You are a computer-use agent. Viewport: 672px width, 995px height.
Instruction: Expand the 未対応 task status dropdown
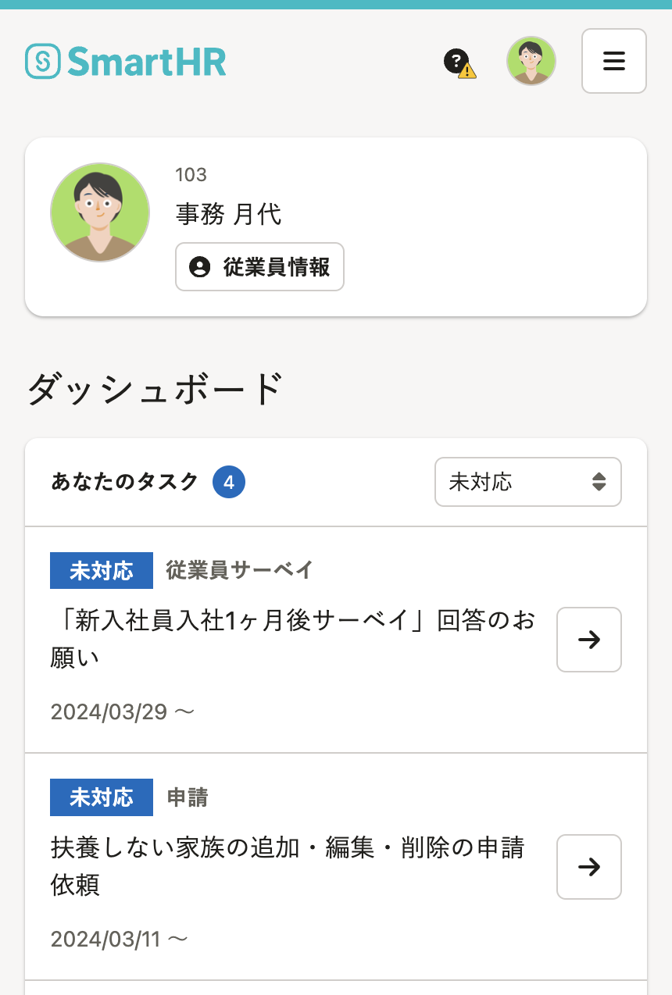tap(527, 482)
